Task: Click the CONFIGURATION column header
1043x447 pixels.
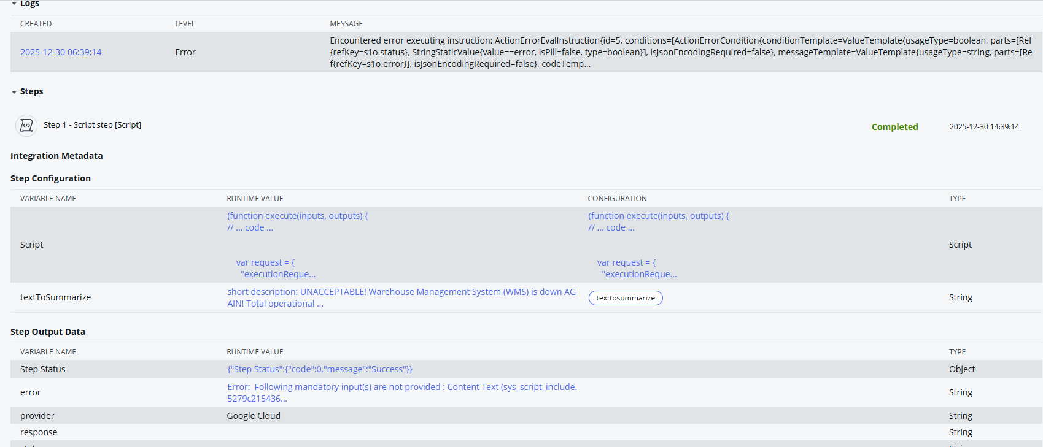Action: coord(617,199)
